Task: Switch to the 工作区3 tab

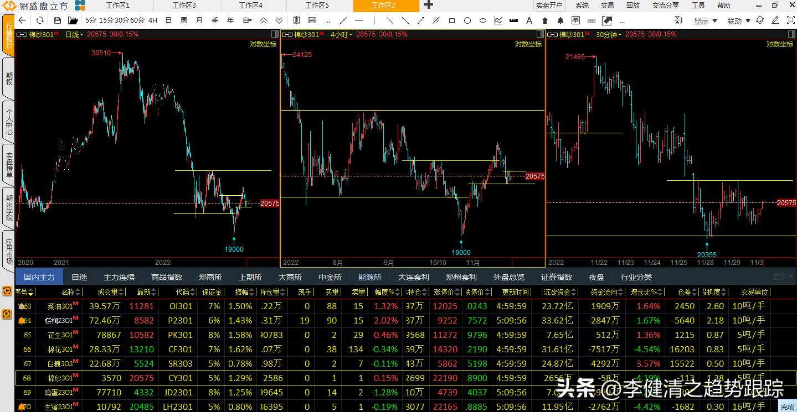Action: click(184, 6)
